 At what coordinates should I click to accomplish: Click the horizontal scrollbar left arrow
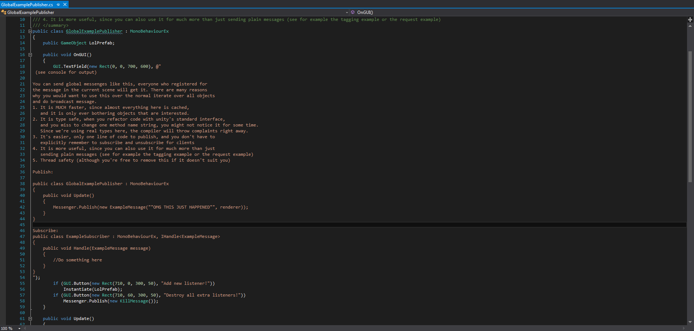pos(25,328)
